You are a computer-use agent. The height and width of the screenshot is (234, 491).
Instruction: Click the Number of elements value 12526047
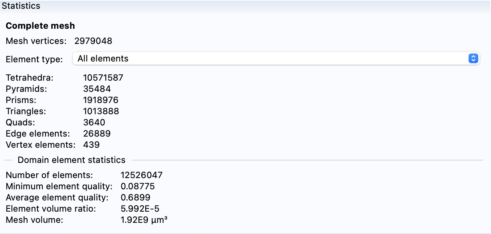click(142, 175)
